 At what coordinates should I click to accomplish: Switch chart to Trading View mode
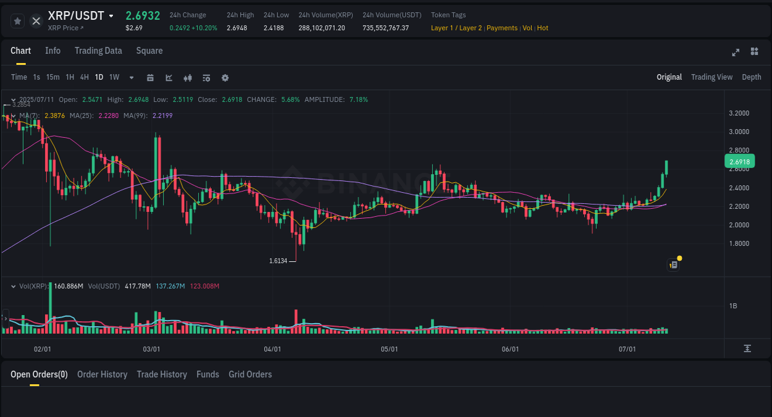(x=711, y=77)
